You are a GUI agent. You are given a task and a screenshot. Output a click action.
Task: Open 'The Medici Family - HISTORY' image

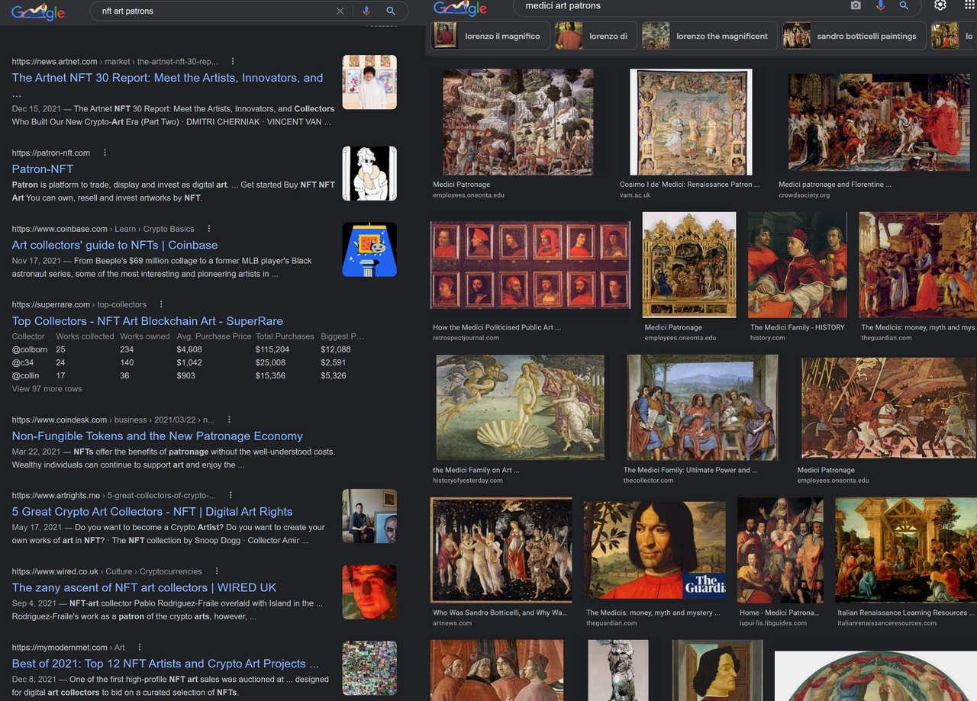coord(798,265)
